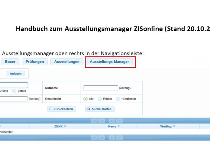Click the Zurücksetzen reset button
The height and width of the screenshot is (145, 210).
[x=61, y=109]
